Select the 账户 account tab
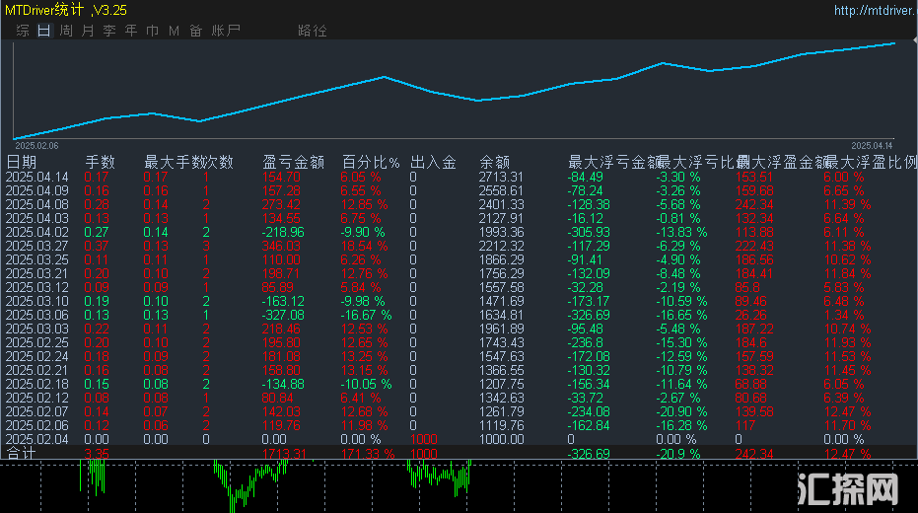Viewport: 918px width, 513px height. [226, 31]
